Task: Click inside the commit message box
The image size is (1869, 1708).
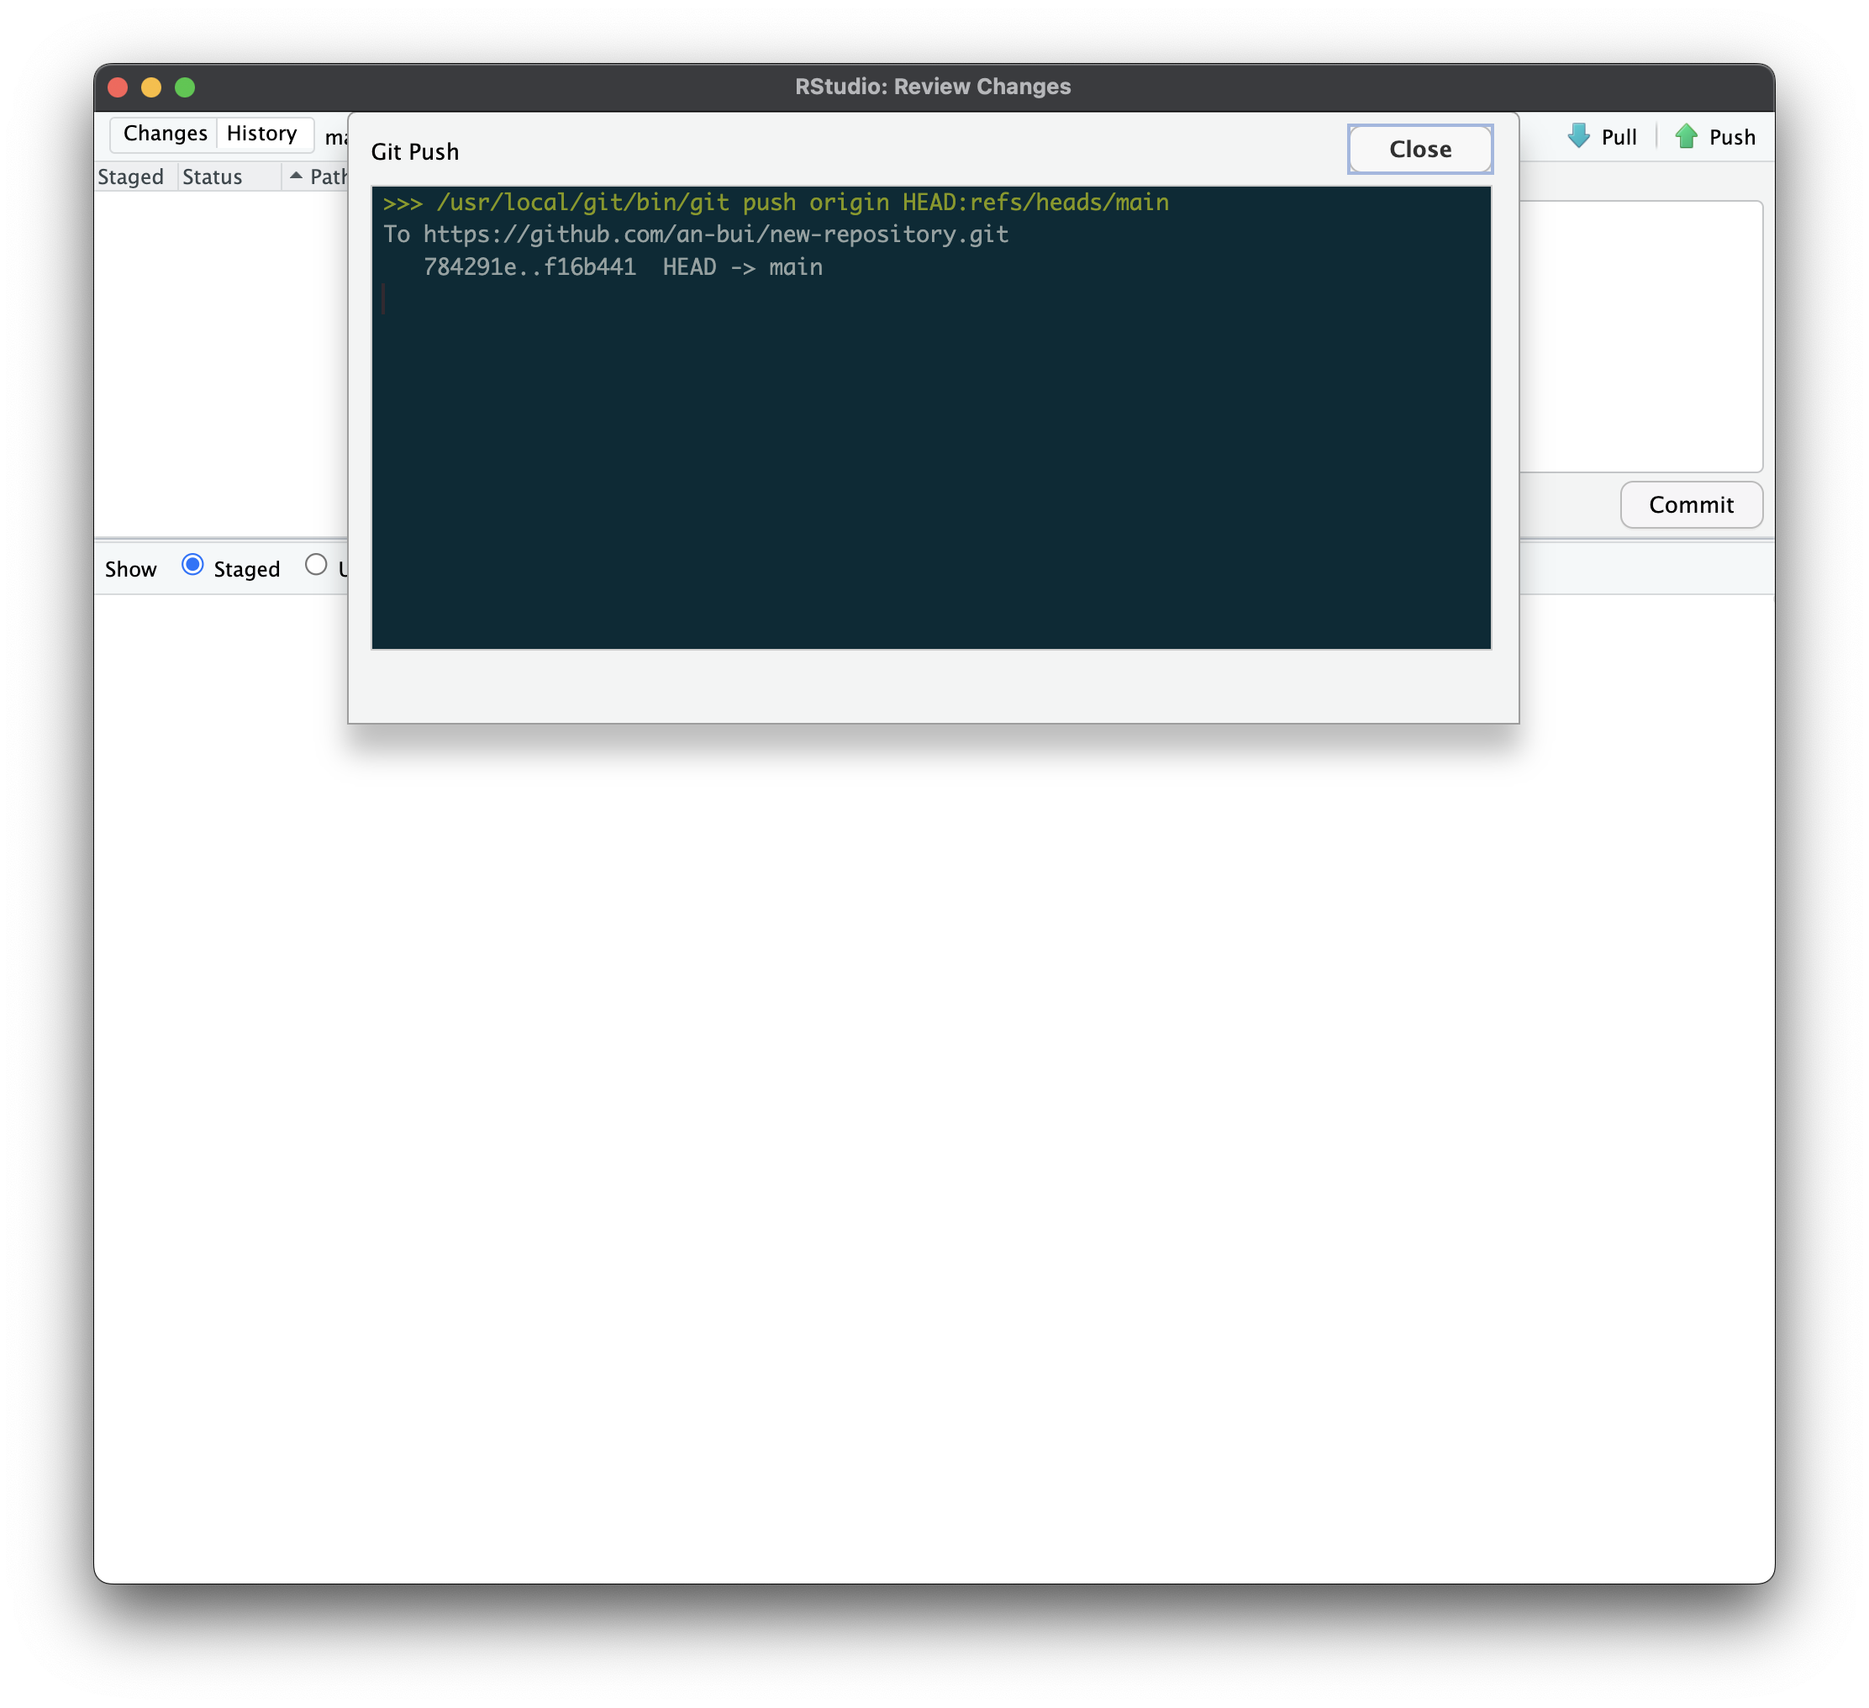Action: tap(1641, 335)
